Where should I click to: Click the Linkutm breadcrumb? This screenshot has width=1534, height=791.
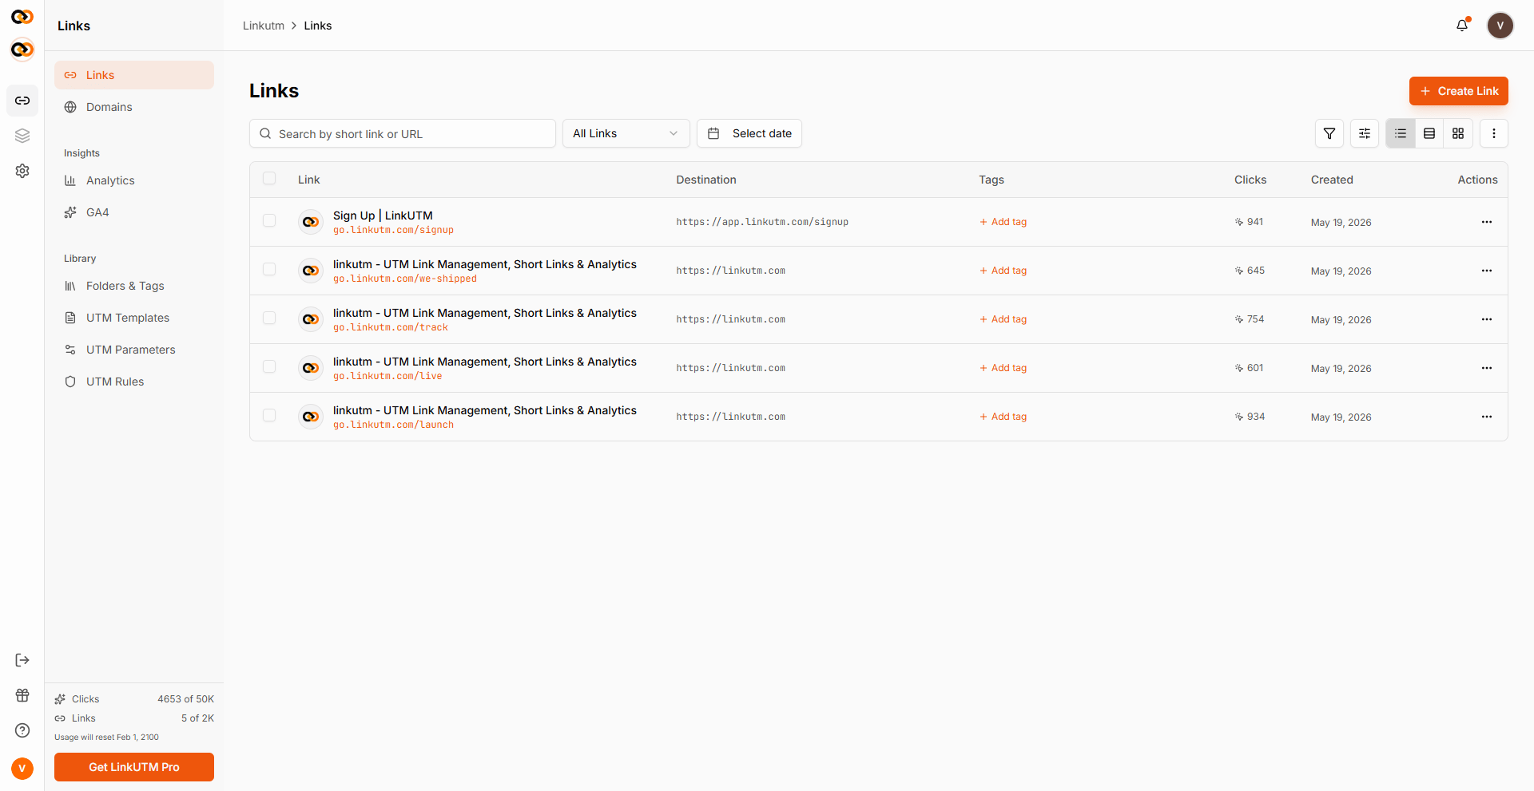[264, 26]
